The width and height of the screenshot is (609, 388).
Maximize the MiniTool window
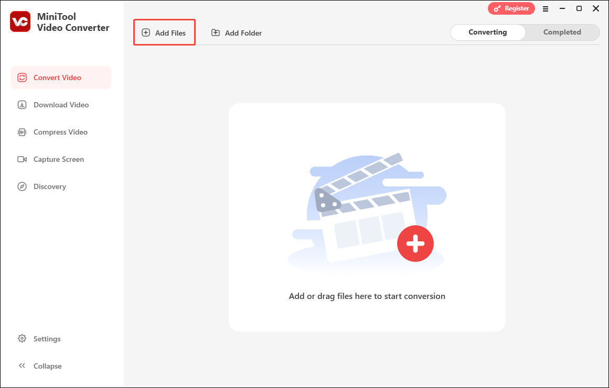tap(579, 8)
